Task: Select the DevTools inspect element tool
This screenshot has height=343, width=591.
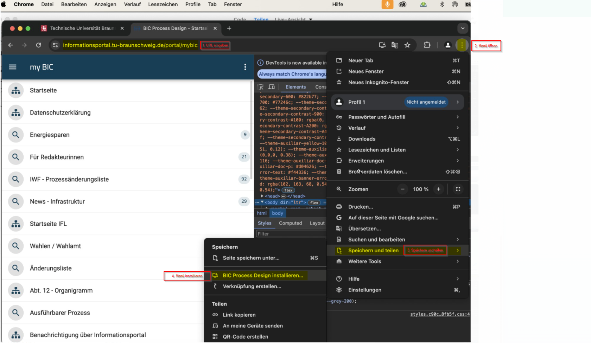Action: pos(260,87)
